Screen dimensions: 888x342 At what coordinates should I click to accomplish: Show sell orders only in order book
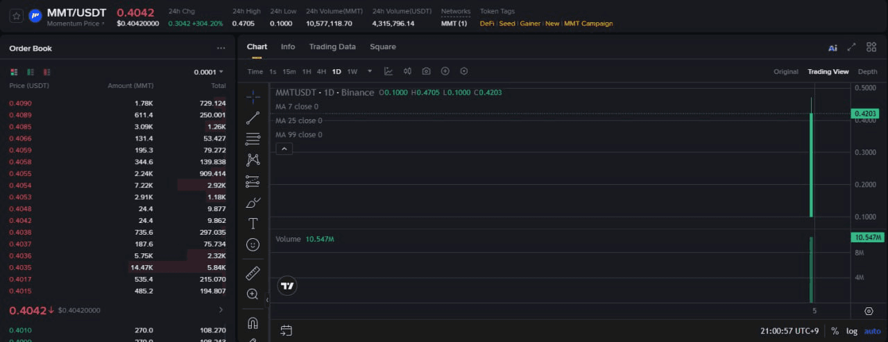click(x=46, y=72)
